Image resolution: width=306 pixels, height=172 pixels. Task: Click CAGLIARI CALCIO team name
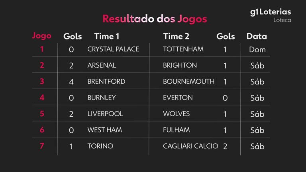point(190,146)
